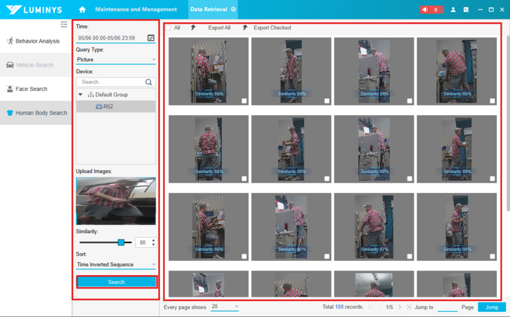This screenshot has height=317, width=510.
Task: Open the Query Type Picture dropdown
Action: 116,59
